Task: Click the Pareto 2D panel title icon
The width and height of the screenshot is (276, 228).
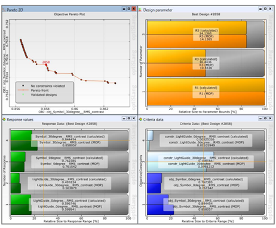Action: coord(4,10)
